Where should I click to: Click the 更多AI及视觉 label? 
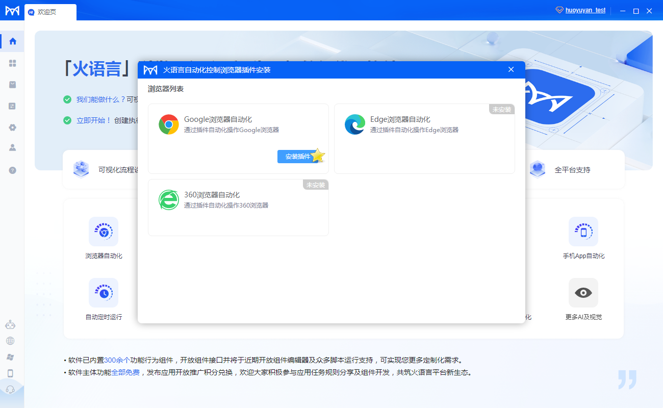(583, 317)
